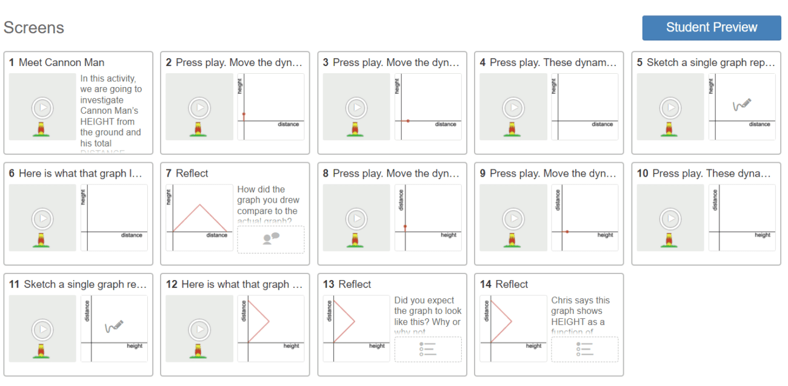Click the distance-height graph preview on screen 12
788x386 pixels.
(270, 329)
